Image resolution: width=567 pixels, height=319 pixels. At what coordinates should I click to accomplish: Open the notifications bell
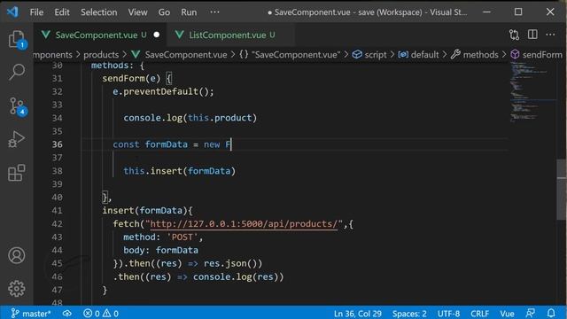click(551, 313)
